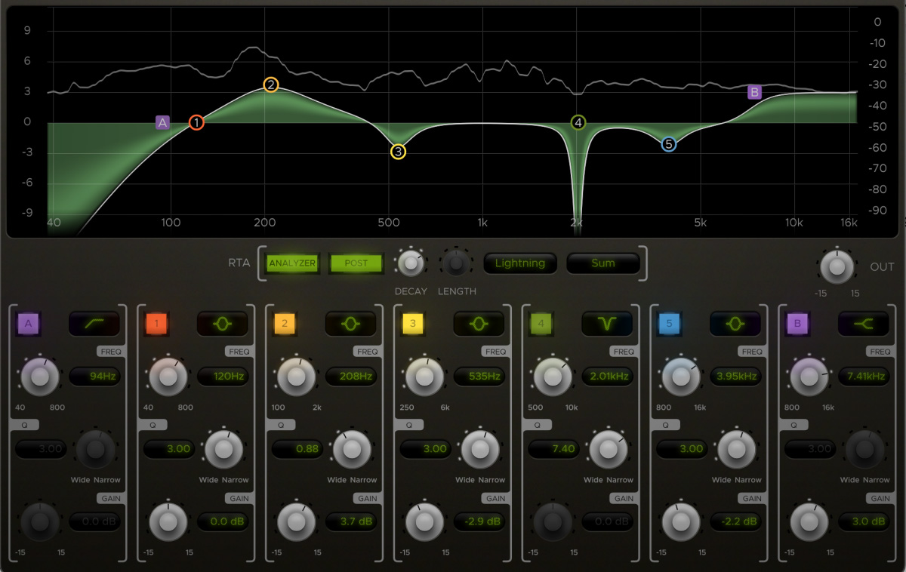This screenshot has width=906, height=572.
Task: Toggle band A on/off button
Action: 29,324
